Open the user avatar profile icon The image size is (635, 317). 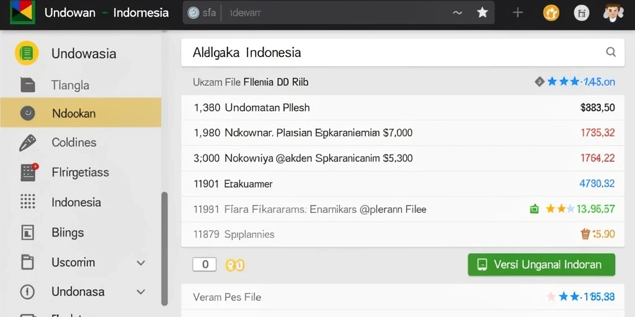pyautogui.click(x=613, y=13)
